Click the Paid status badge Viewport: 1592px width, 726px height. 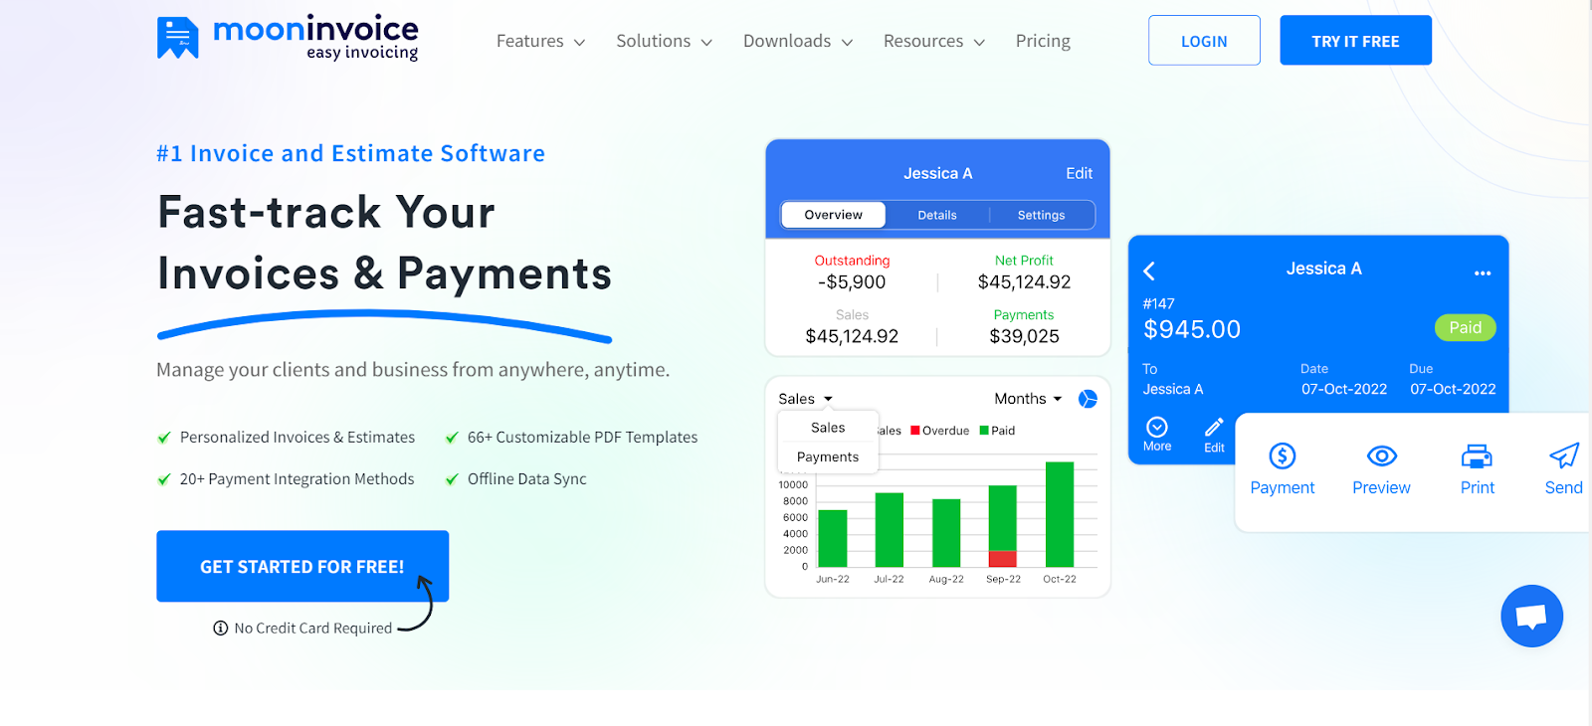click(x=1466, y=327)
